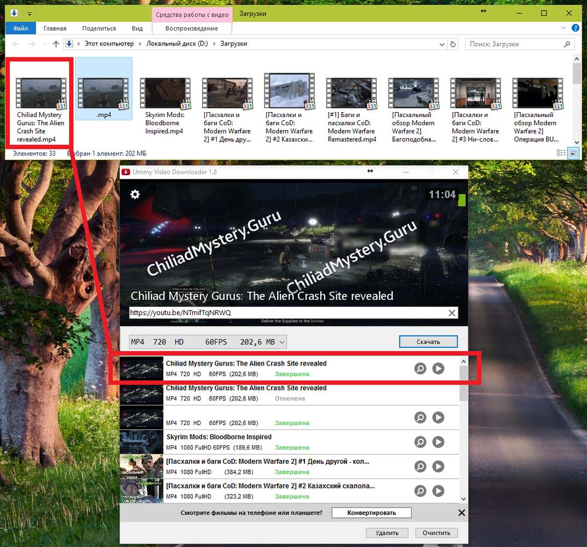Open format quality dropdown MP4 720 HD
The width and height of the screenshot is (587, 547).
click(x=208, y=342)
